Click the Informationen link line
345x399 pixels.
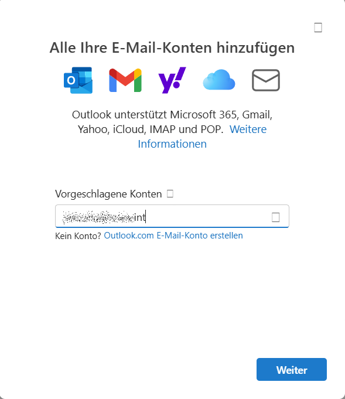coord(172,144)
